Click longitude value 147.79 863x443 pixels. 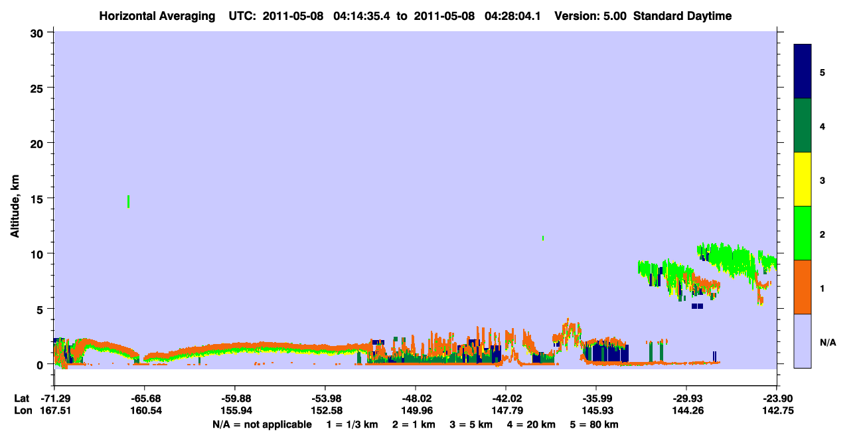click(506, 410)
